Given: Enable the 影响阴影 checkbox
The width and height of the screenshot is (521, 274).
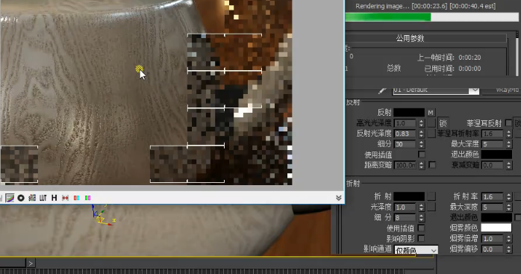Looking at the screenshot, I should tap(421, 238).
